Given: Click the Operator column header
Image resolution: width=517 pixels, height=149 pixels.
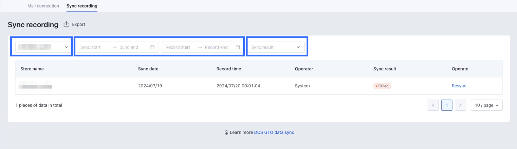Looking at the screenshot, I should point(304,69).
